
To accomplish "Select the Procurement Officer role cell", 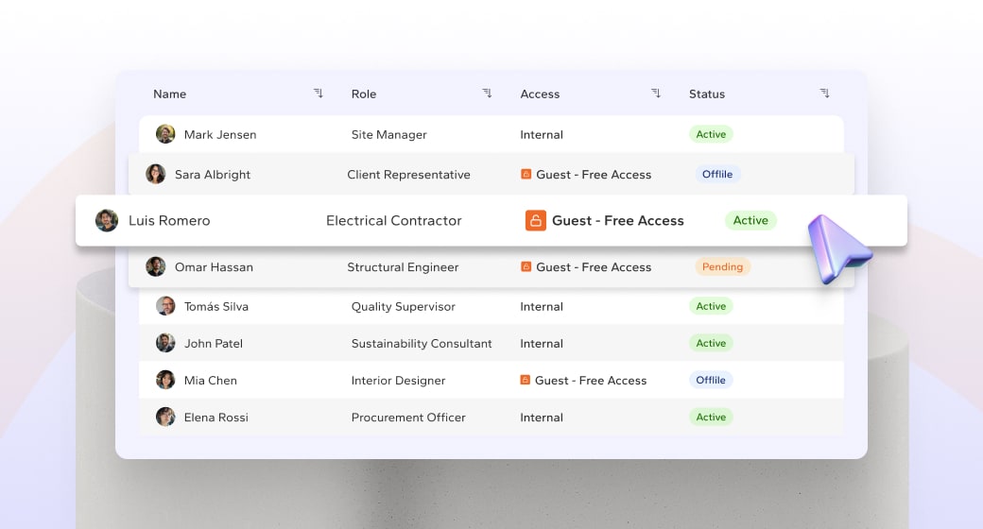I will 408,418.
